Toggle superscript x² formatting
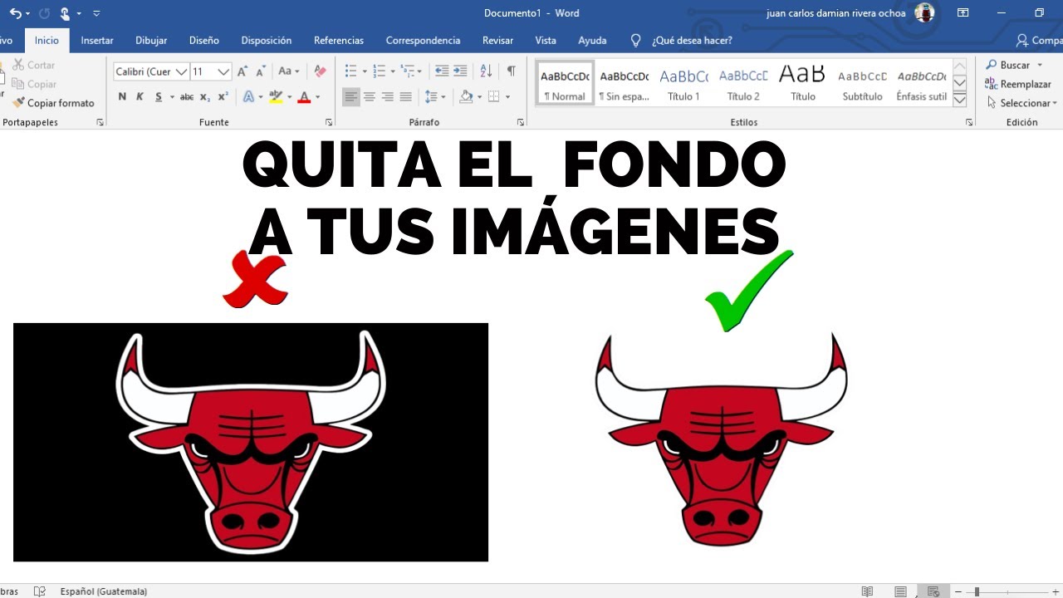Screen dimensions: 1063x598 pos(223,97)
